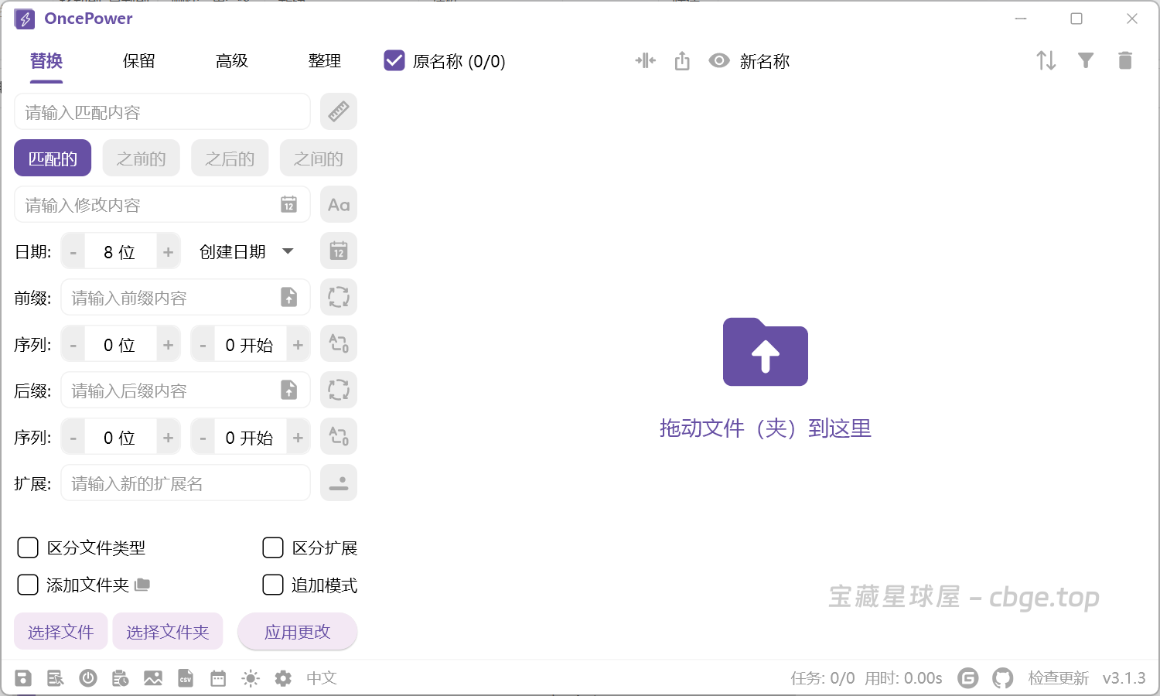Viewport: 1160px width, 696px height.
Task: Click the calendar icon in status bar
Action: click(218, 678)
